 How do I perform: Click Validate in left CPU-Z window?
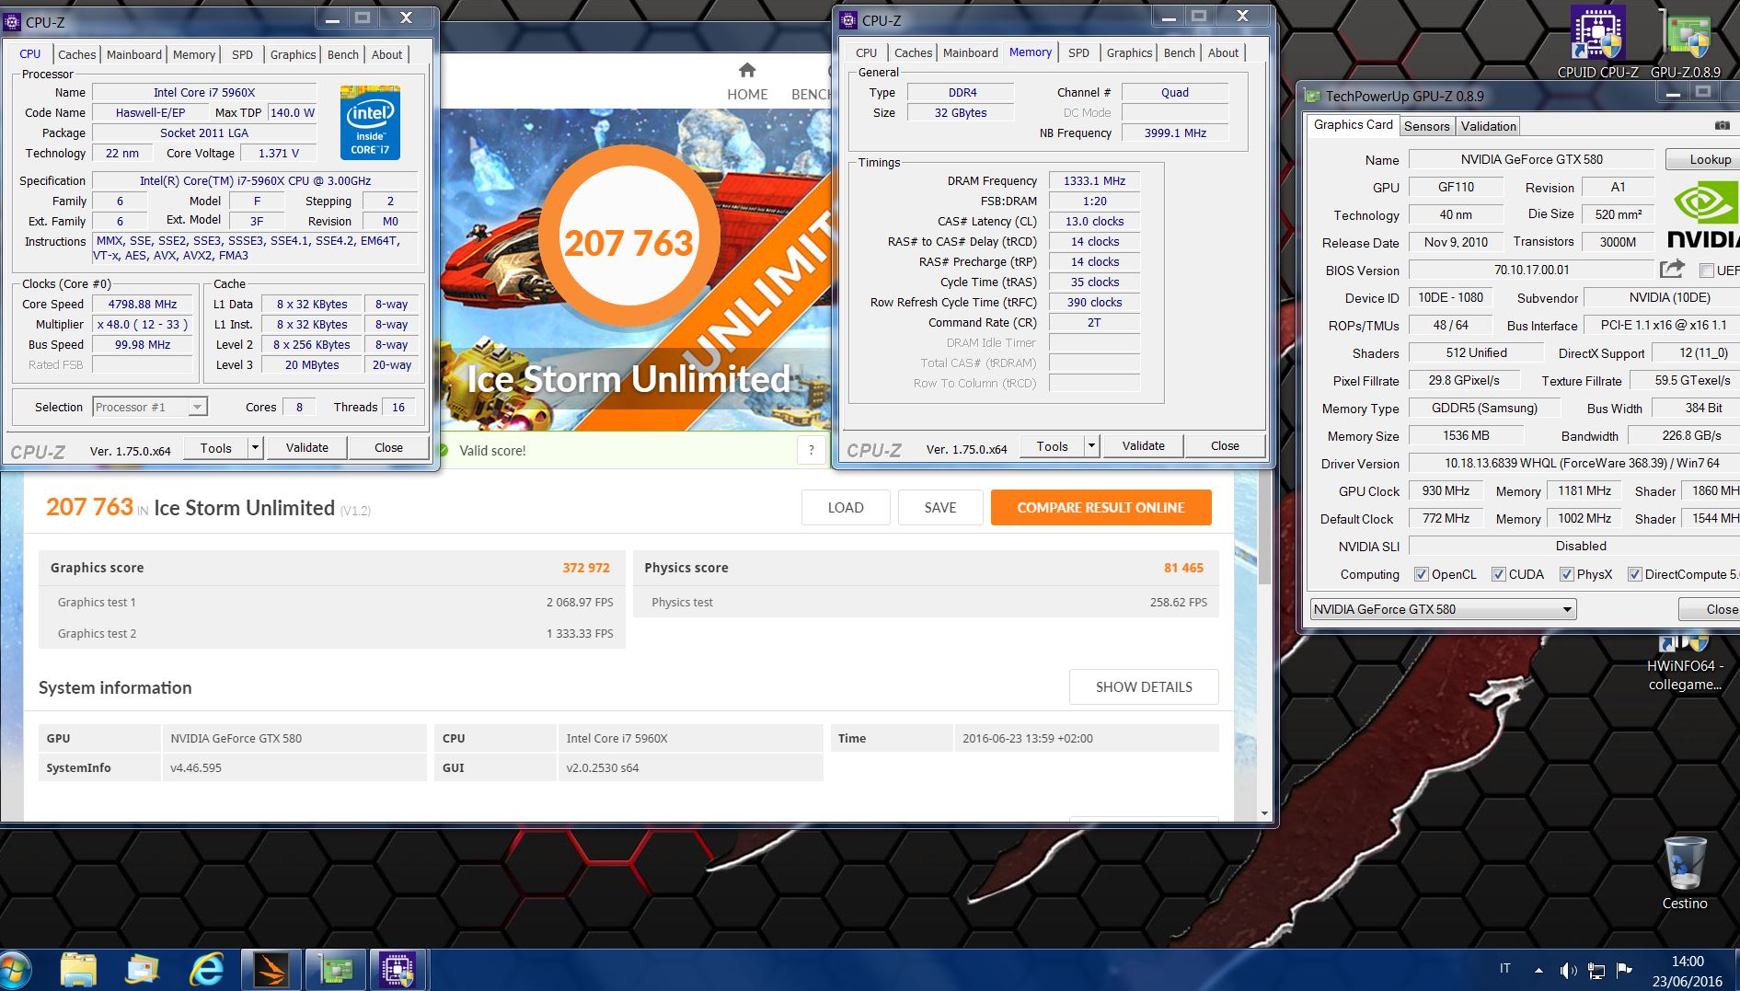[x=306, y=448]
